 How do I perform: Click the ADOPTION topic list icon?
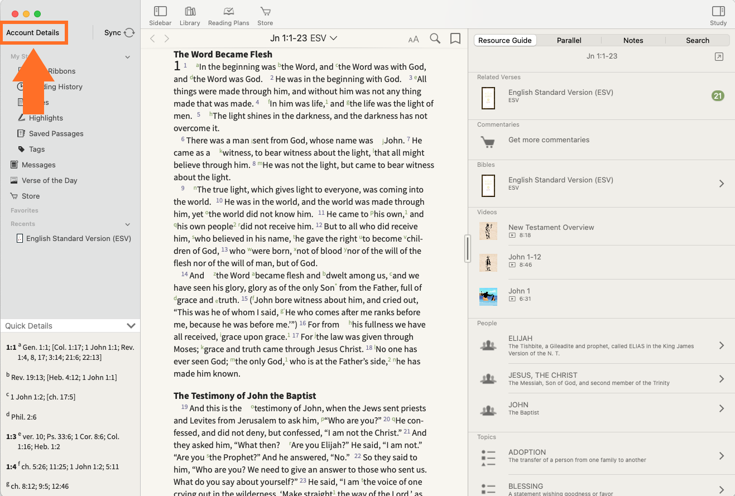(488, 459)
